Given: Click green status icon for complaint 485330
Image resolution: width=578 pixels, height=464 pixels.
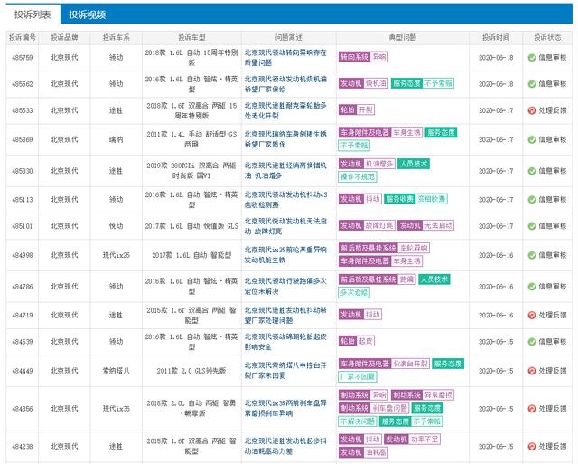Looking at the screenshot, I should [x=532, y=171].
